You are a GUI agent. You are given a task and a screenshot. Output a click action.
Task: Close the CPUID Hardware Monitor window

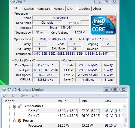[x=123, y=90]
